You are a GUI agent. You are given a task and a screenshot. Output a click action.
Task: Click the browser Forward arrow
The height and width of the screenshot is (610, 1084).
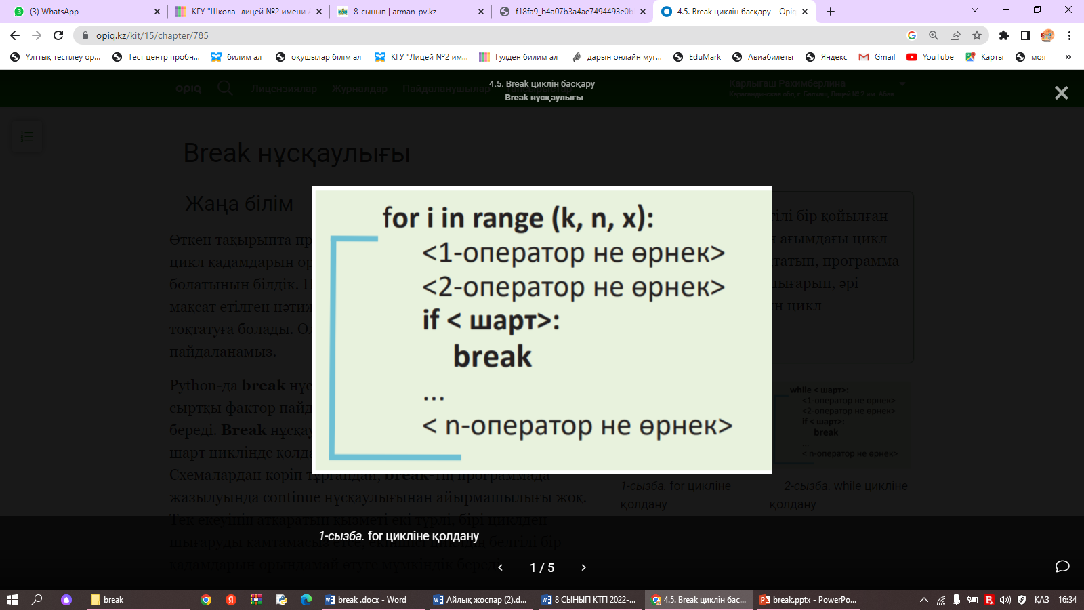(x=37, y=35)
